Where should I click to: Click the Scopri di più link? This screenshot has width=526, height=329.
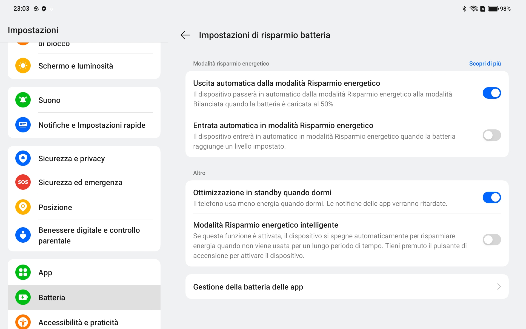[485, 64]
